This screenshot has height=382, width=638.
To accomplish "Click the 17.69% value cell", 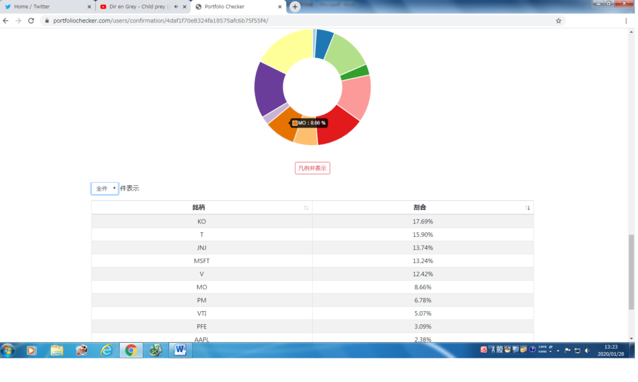I will 423,221.
